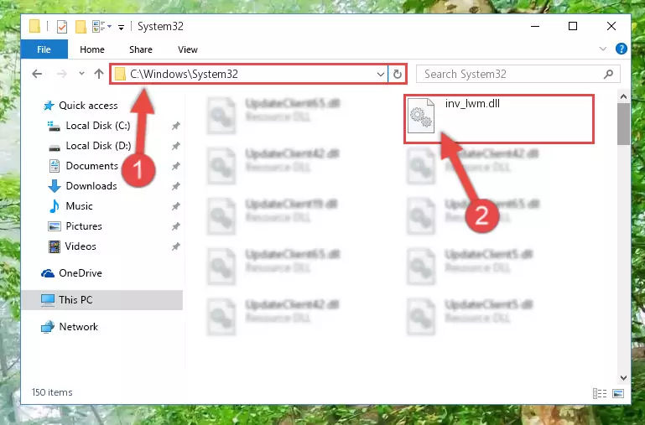Go back using the back arrow

click(x=37, y=74)
